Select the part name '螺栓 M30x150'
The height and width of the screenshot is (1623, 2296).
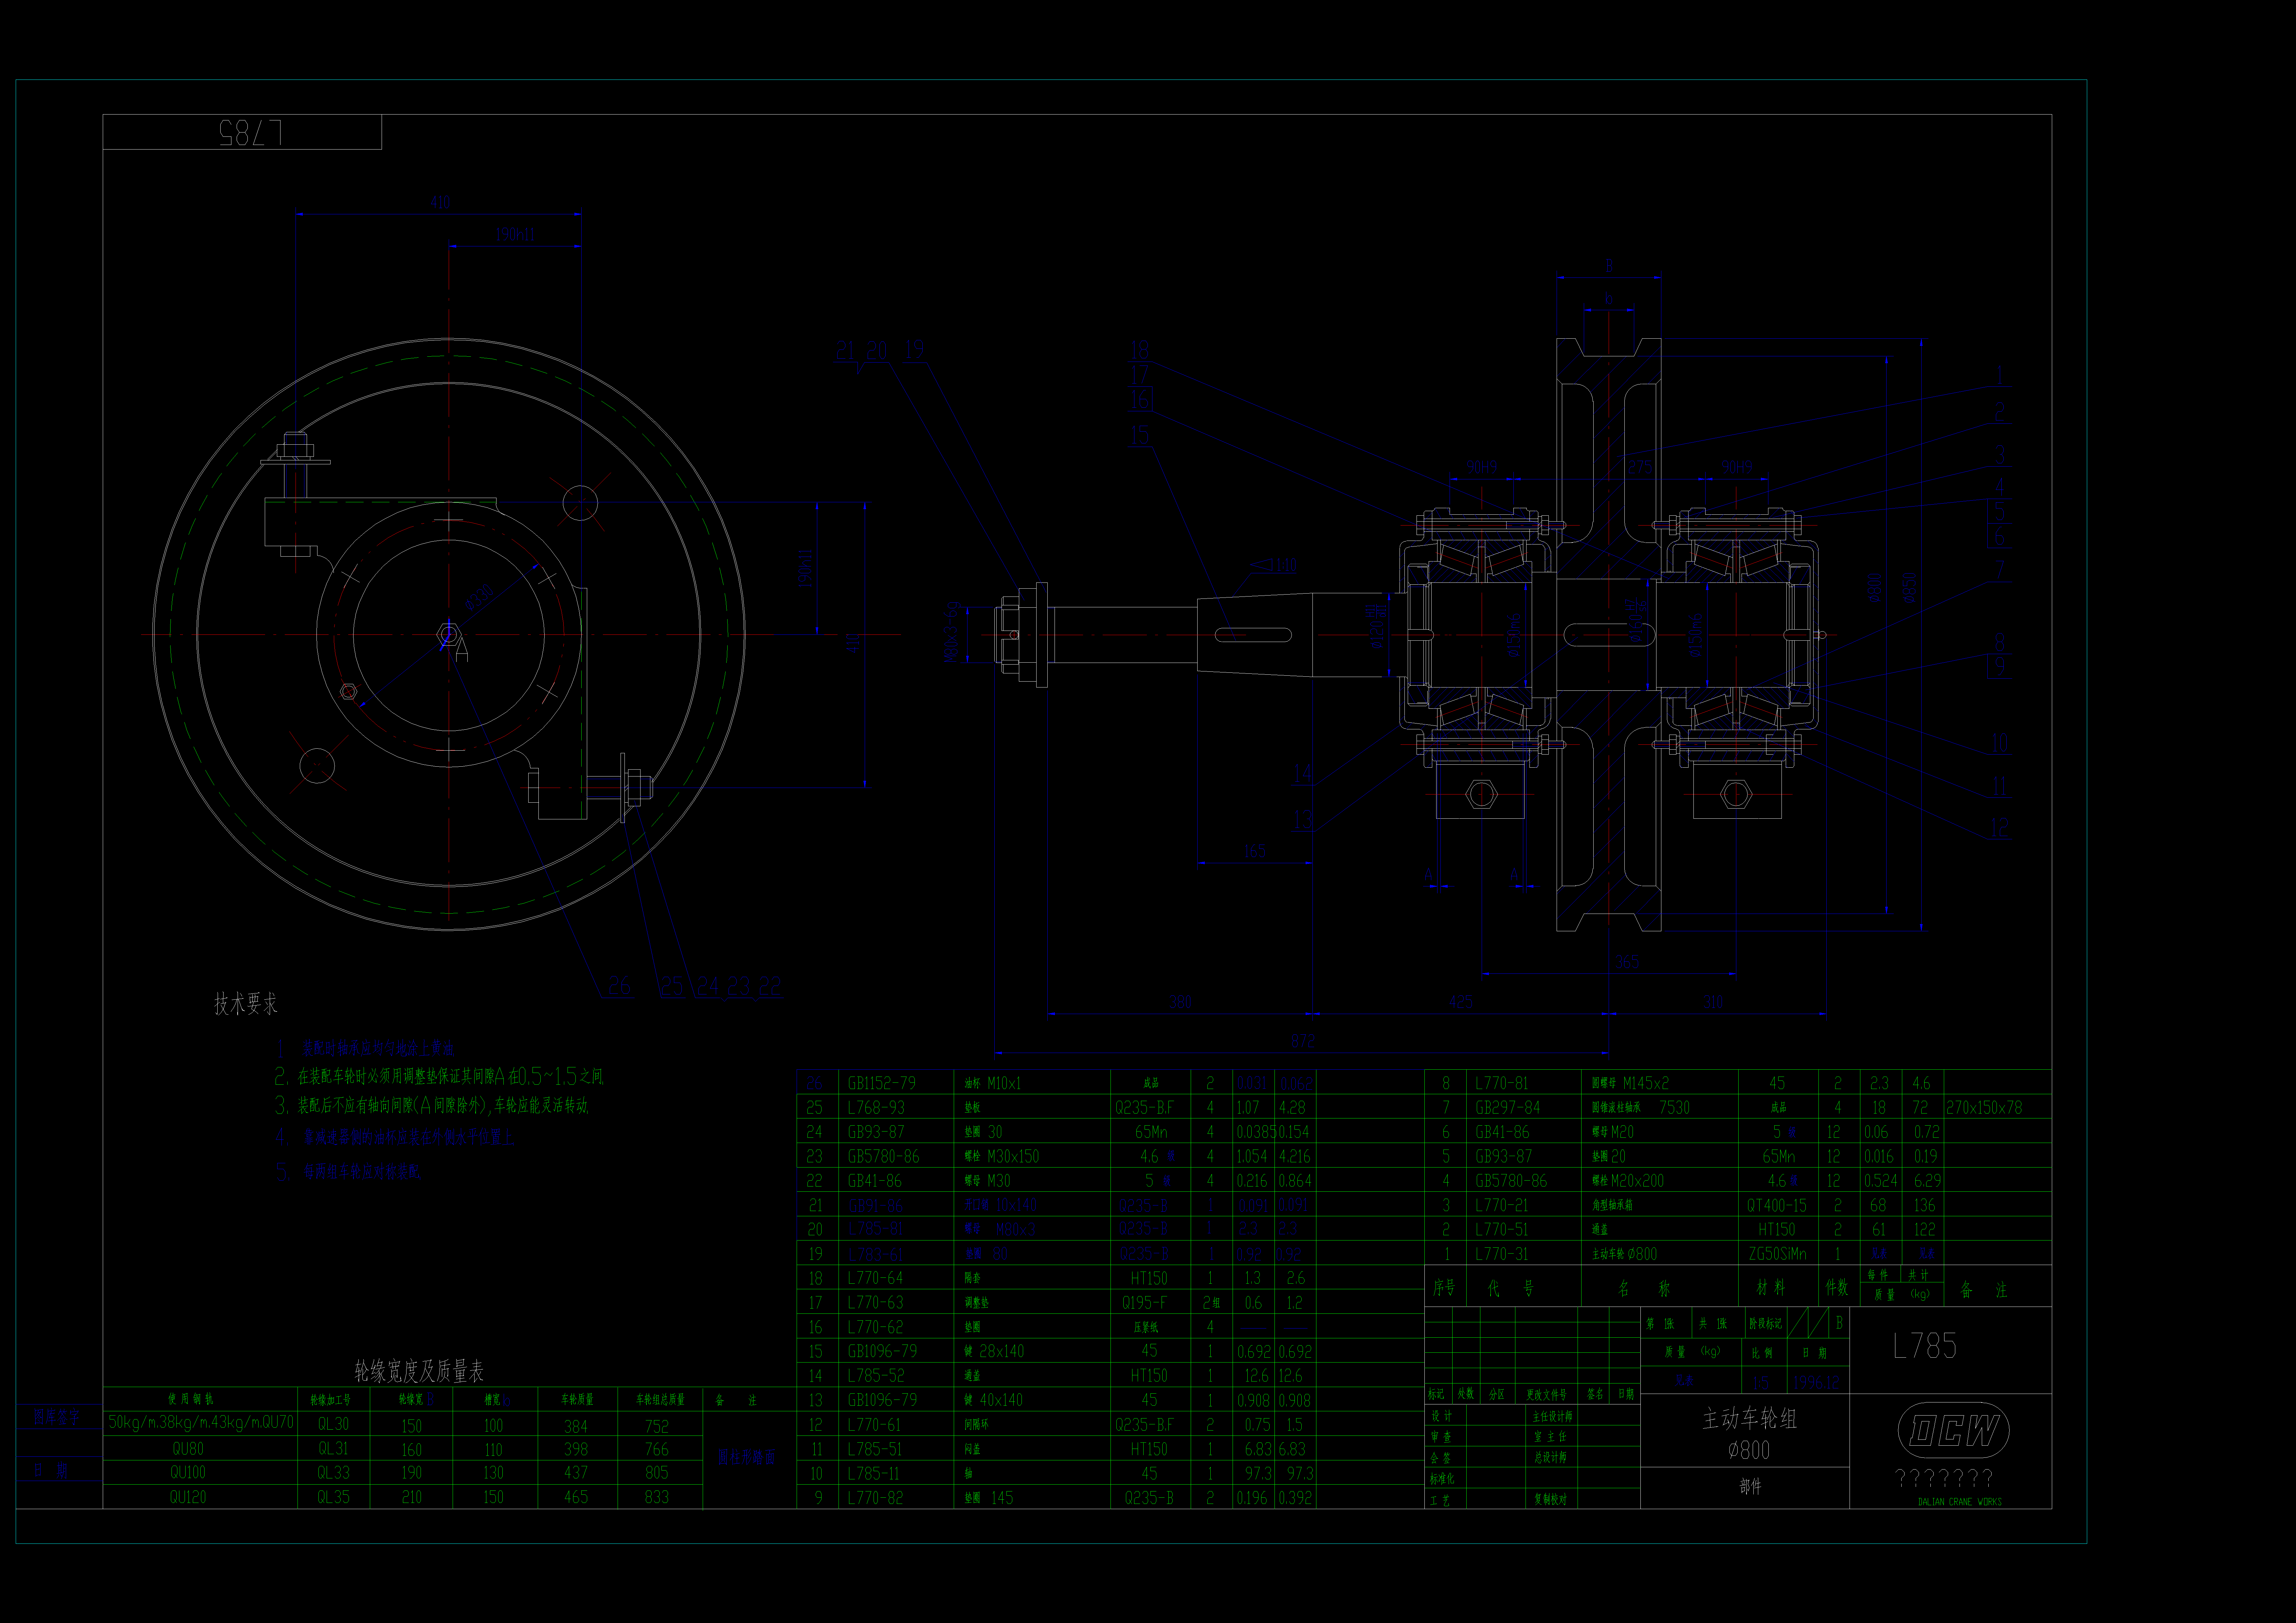click(x=1002, y=1156)
